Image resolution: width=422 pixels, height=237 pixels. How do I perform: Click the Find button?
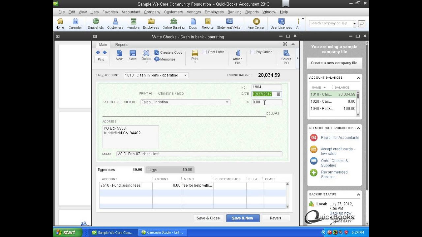[101, 60]
